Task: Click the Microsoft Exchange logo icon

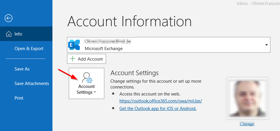Action: click(x=74, y=45)
